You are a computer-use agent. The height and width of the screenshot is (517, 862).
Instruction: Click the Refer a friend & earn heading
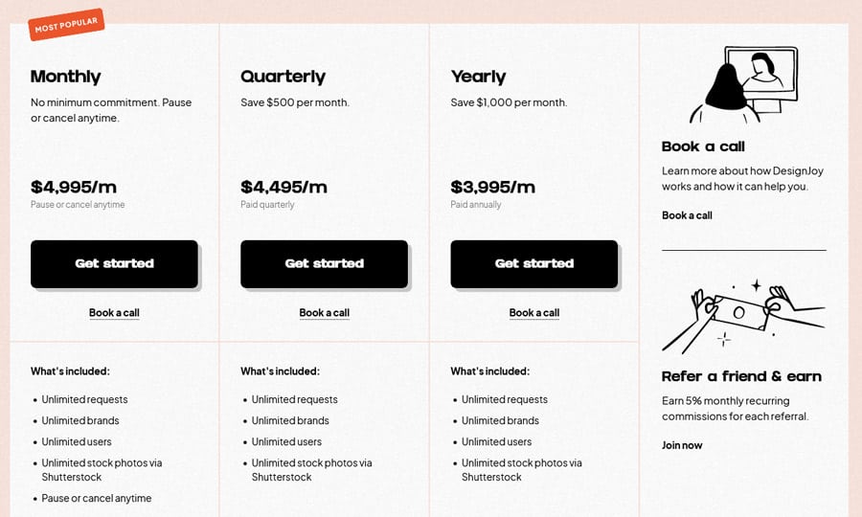[741, 376]
